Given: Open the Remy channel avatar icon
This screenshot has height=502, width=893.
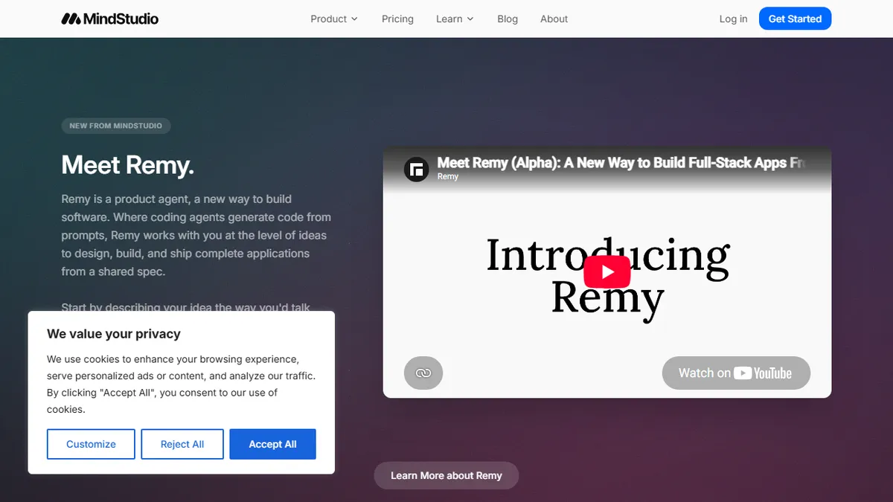Looking at the screenshot, I should click(417, 169).
